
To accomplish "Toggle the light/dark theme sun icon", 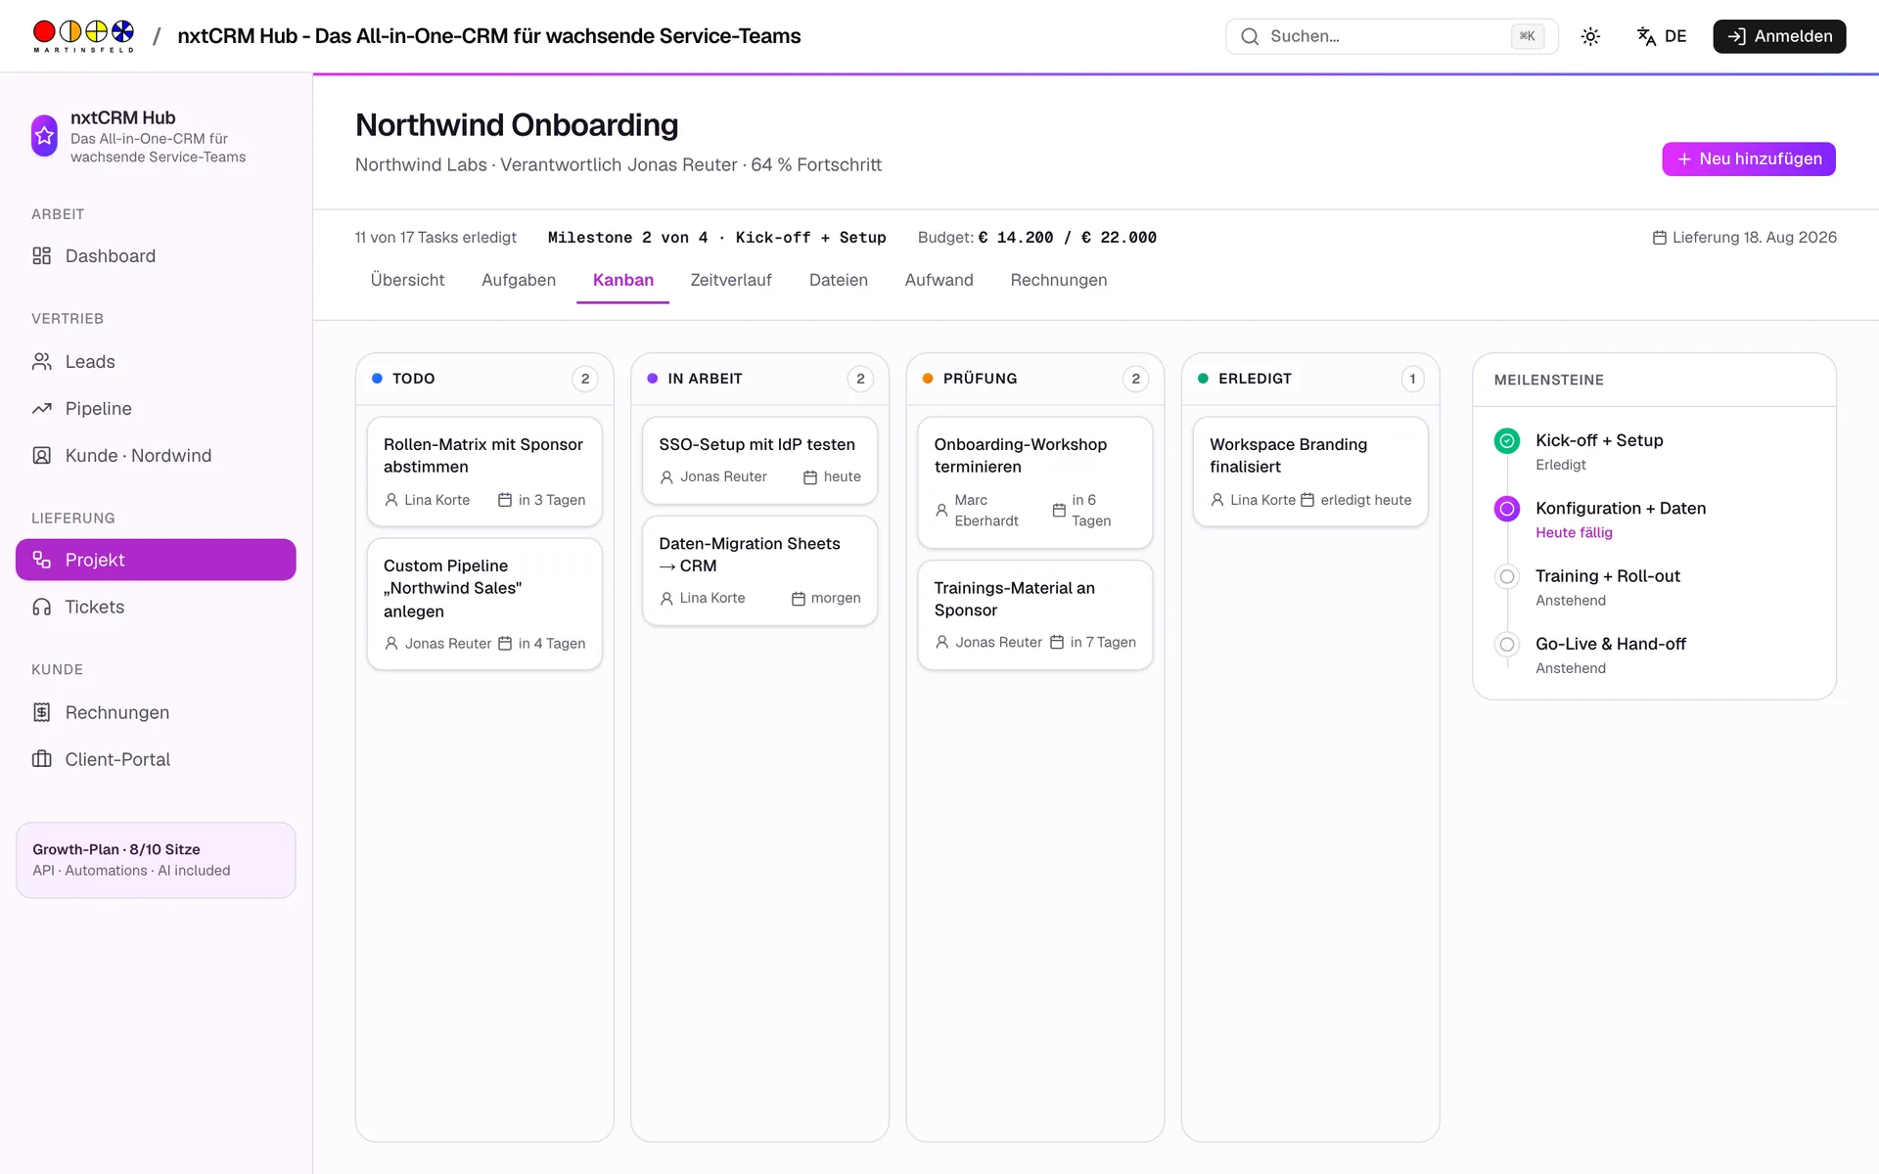I will [x=1590, y=36].
